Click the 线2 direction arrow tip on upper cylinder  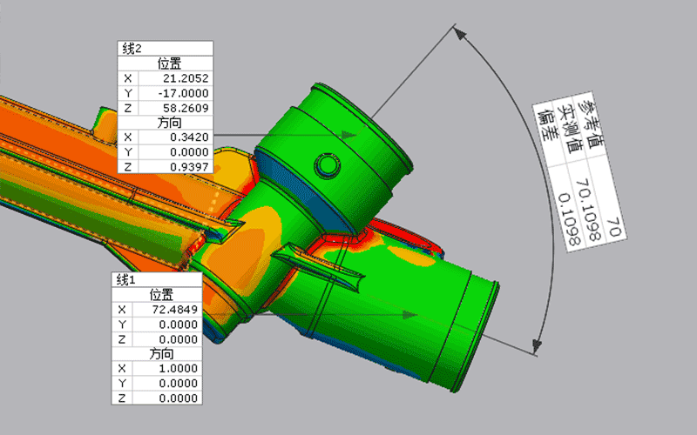tap(354, 135)
